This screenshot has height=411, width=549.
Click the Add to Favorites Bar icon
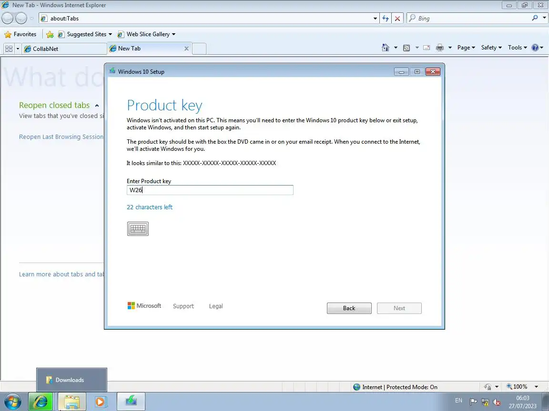coord(50,34)
